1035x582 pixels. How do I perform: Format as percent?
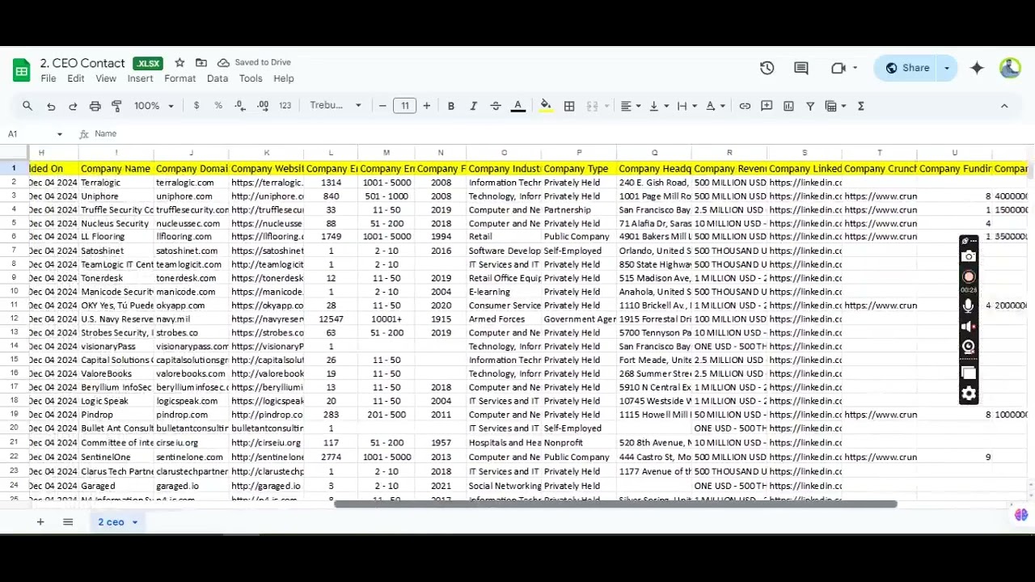pyautogui.click(x=218, y=106)
